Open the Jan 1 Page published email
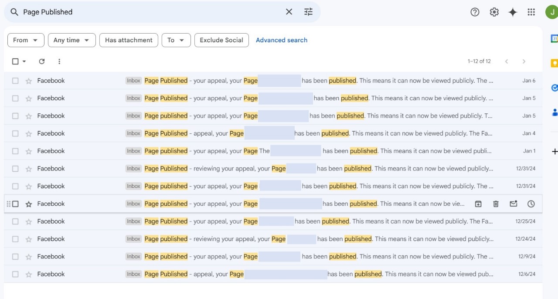Screen dimensions: 558x299 click(x=273, y=151)
